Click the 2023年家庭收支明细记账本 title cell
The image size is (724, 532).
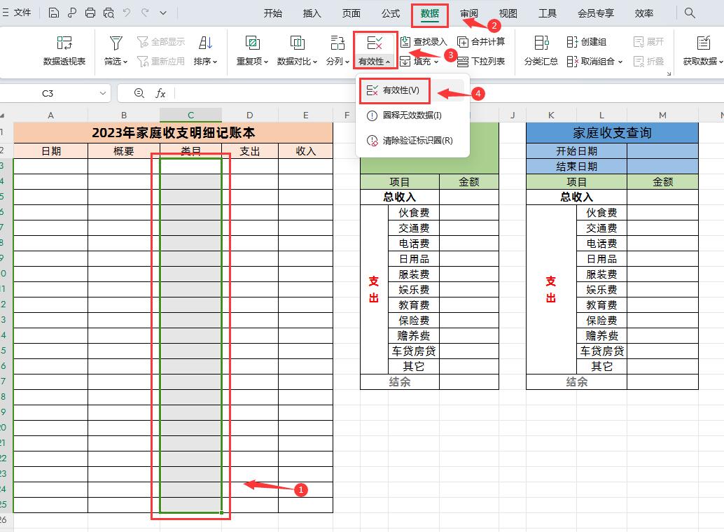tap(173, 133)
